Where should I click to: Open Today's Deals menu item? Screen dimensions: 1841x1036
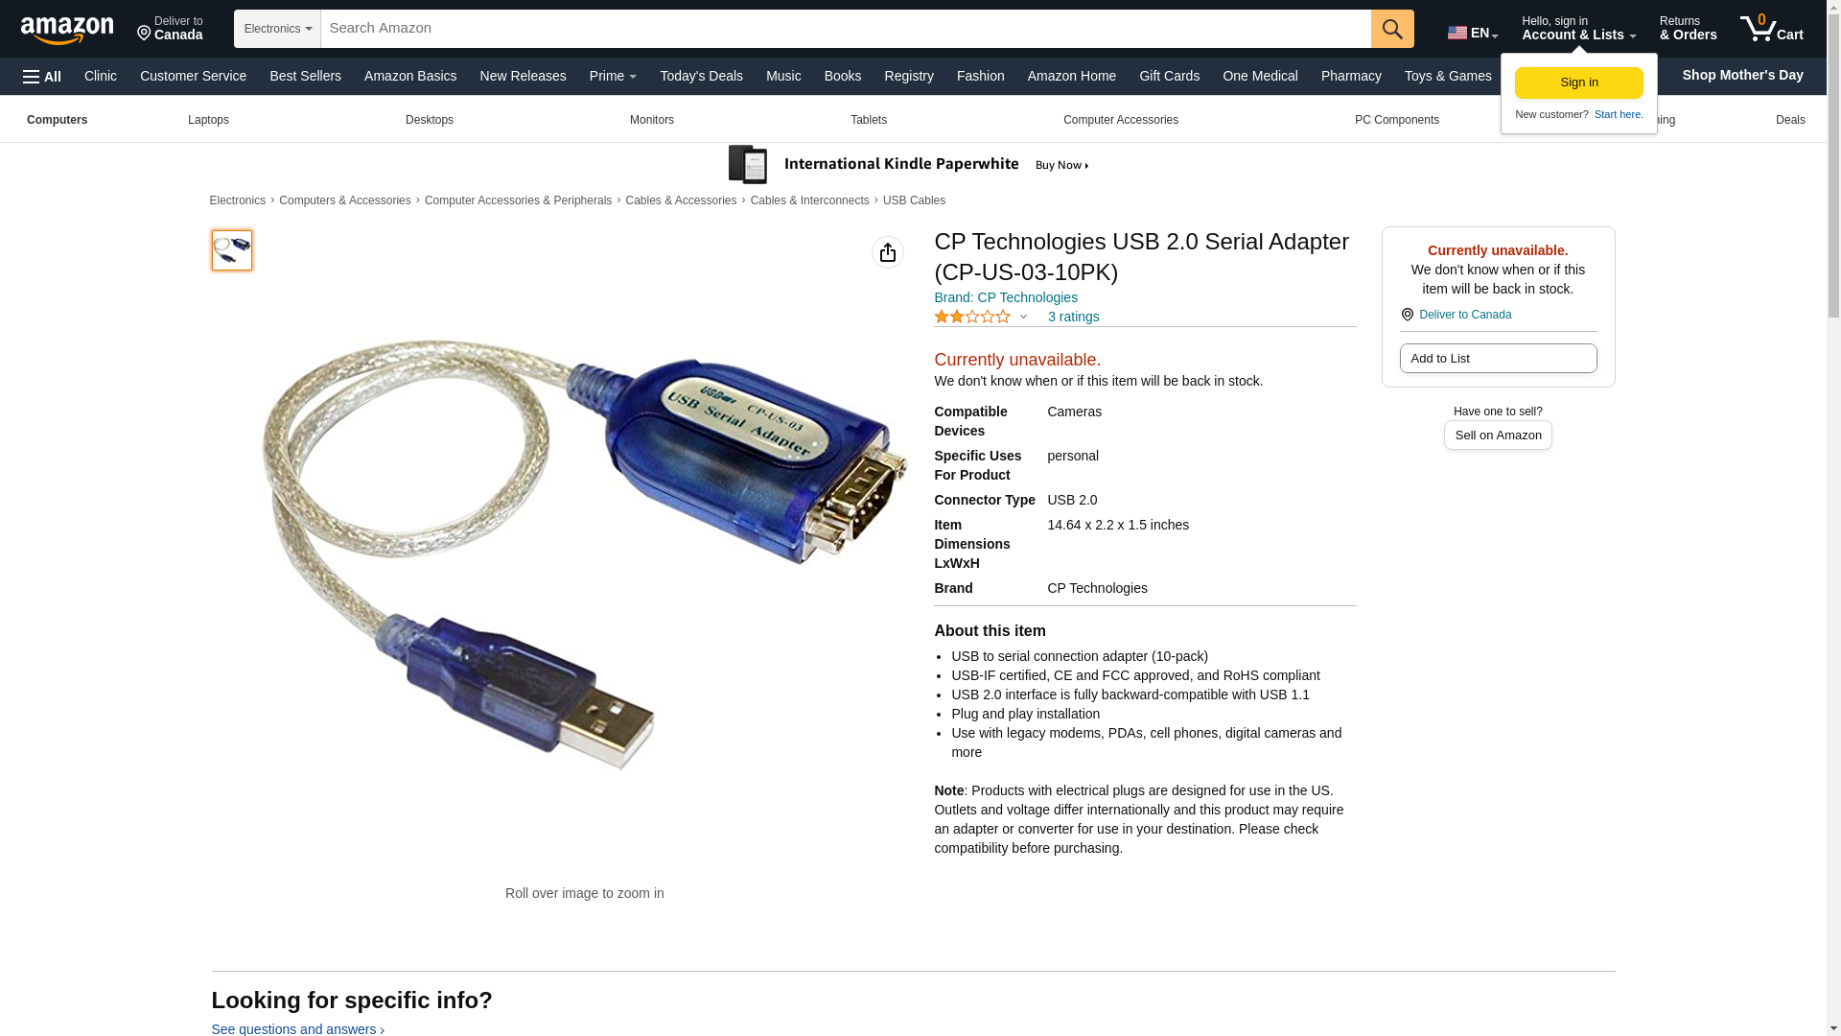coord(701,76)
